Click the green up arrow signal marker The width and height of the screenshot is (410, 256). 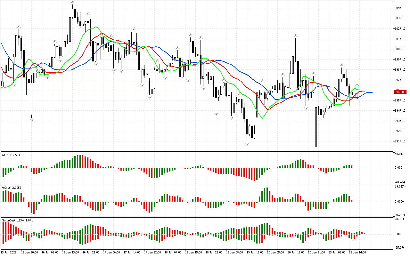coord(357,86)
